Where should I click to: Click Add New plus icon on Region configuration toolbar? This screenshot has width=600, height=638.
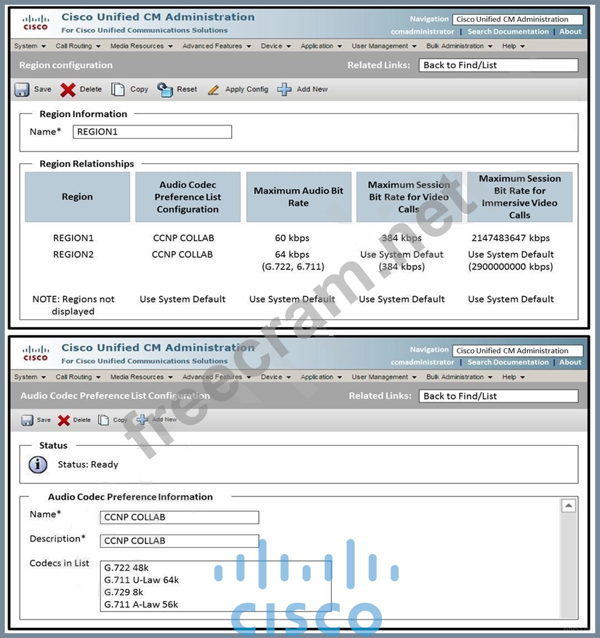(x=284, y=90)
